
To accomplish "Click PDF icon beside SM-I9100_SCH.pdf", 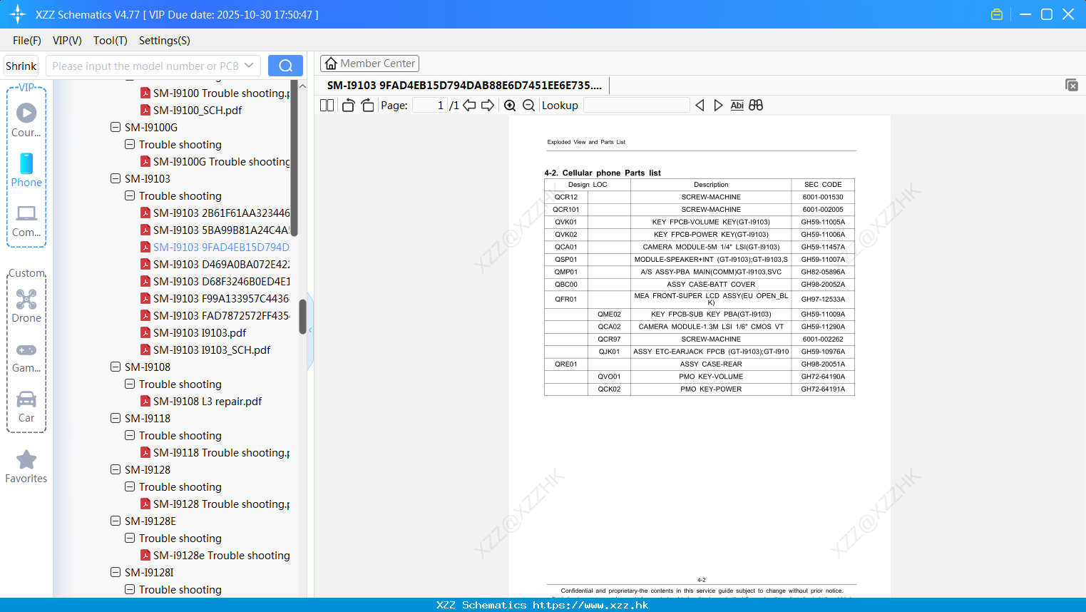I will coord(145,110).
